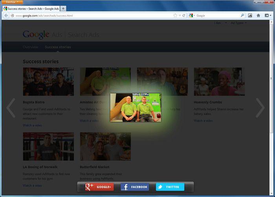Viewport: 275px width, 197px height.
Task: Switch to the Overview tab
Action: pos(31,47)
